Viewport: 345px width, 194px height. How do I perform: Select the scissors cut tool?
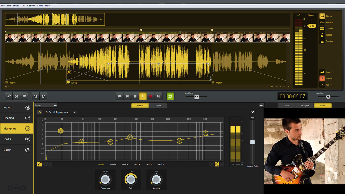[x=9, y=96]
